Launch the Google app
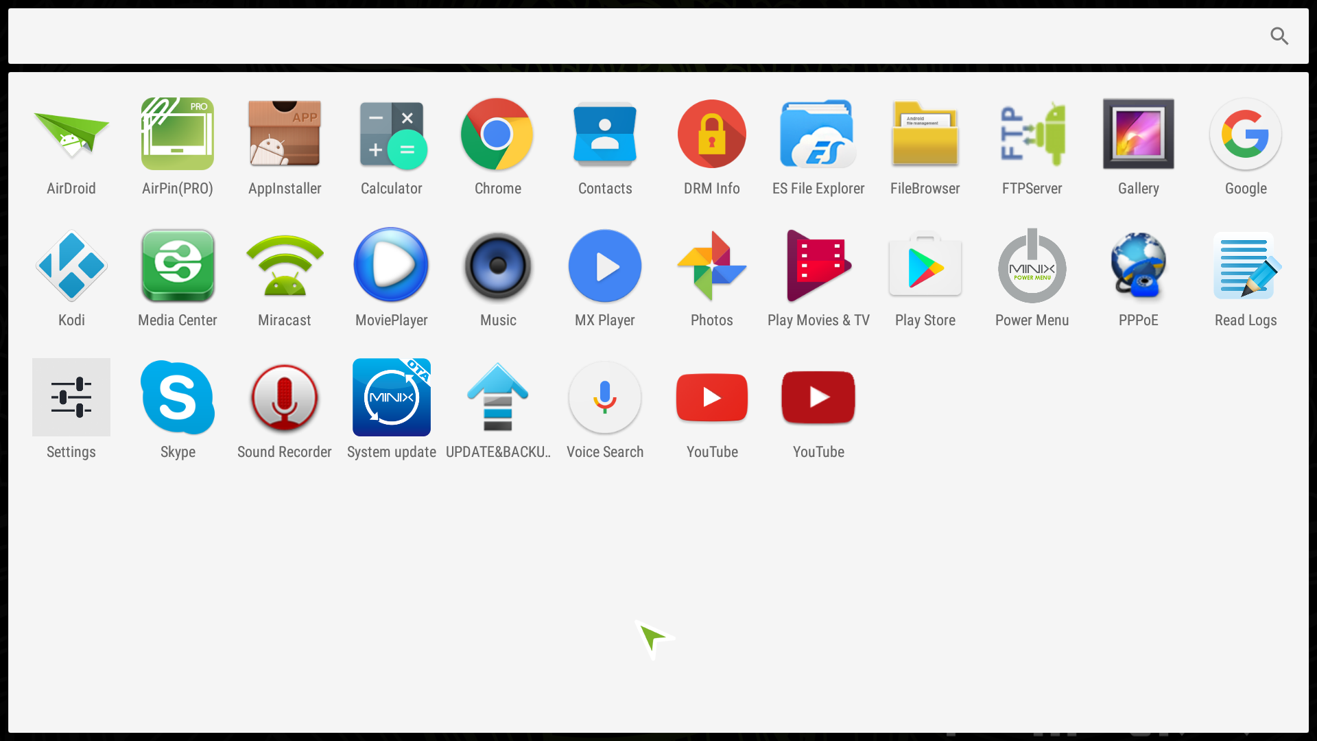 pos(1246,134)
